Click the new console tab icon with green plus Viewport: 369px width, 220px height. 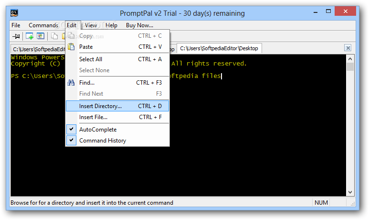click(x=30, y=36)
